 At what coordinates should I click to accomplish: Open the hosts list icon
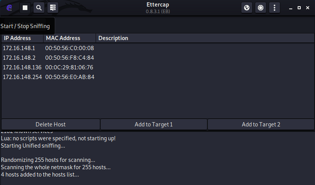point(53,8)
